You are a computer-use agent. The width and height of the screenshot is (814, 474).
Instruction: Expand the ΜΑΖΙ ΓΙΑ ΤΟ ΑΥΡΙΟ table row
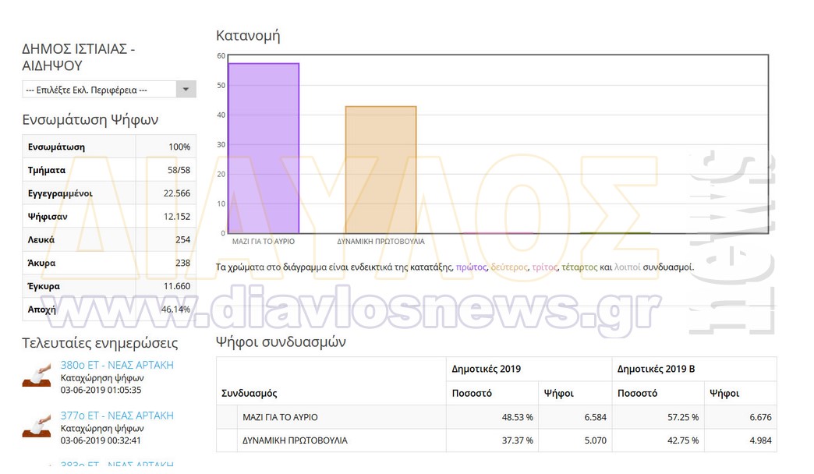(x=227, y=417)
